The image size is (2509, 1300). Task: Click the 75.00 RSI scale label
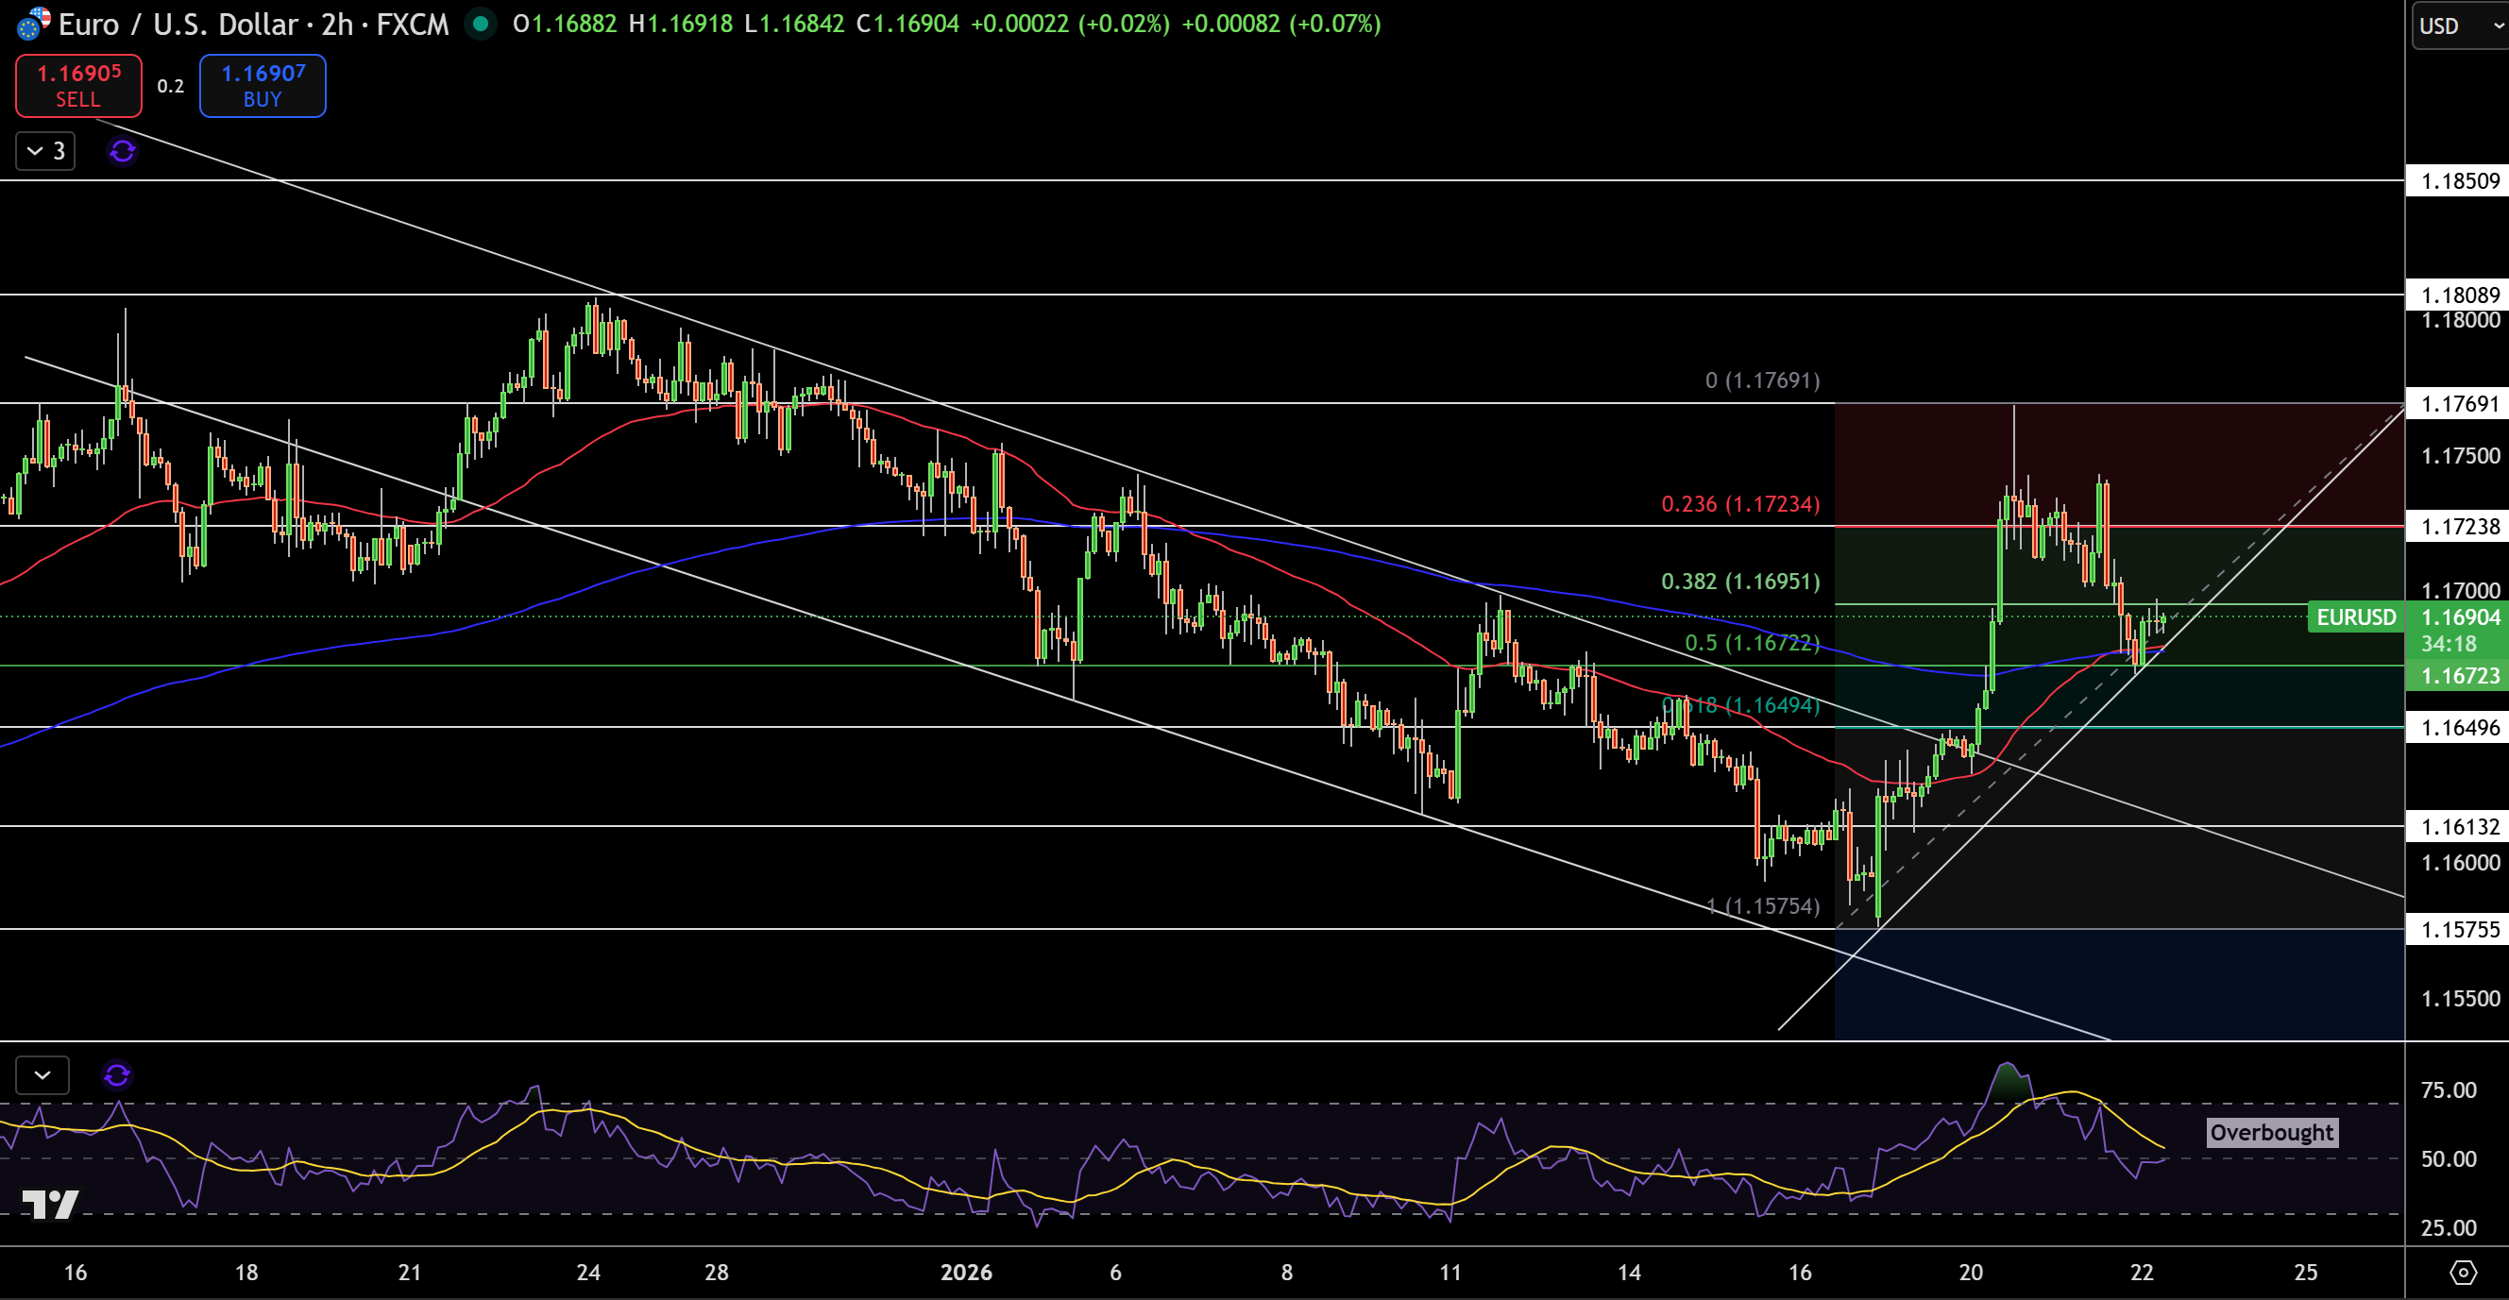(x=2449, y=1089)
